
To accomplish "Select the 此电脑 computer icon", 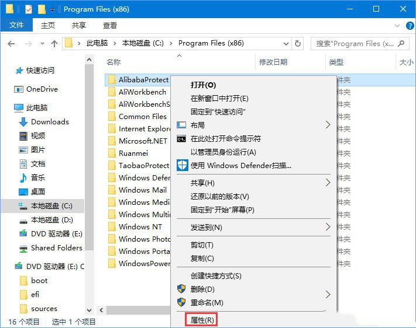I will [x=19, y=108].
